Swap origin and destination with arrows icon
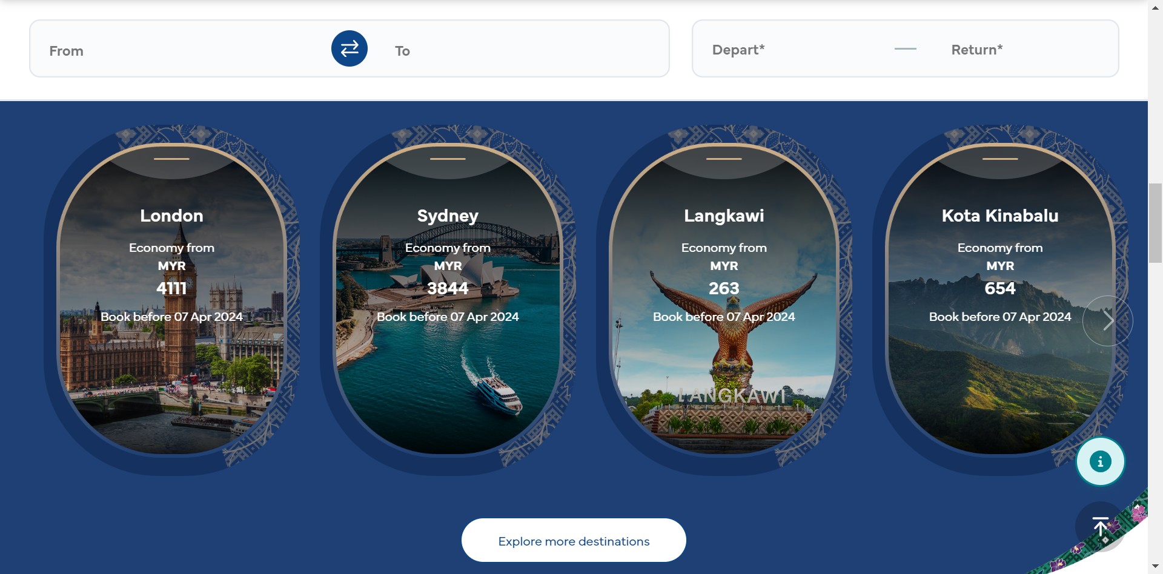This screenshot has height=574, width=1163. click(350, 48)
